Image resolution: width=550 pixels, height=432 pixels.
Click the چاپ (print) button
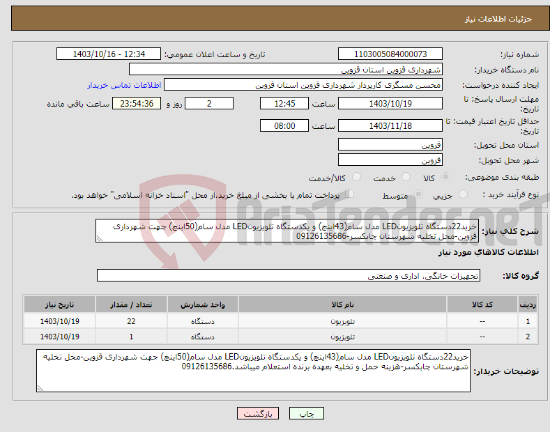coord(306,413)
